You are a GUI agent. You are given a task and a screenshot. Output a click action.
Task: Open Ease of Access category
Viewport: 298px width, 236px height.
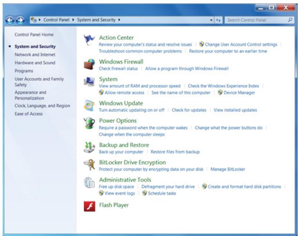click(29, 114)
